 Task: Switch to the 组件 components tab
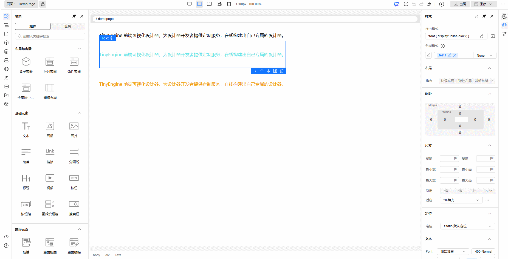33,26
